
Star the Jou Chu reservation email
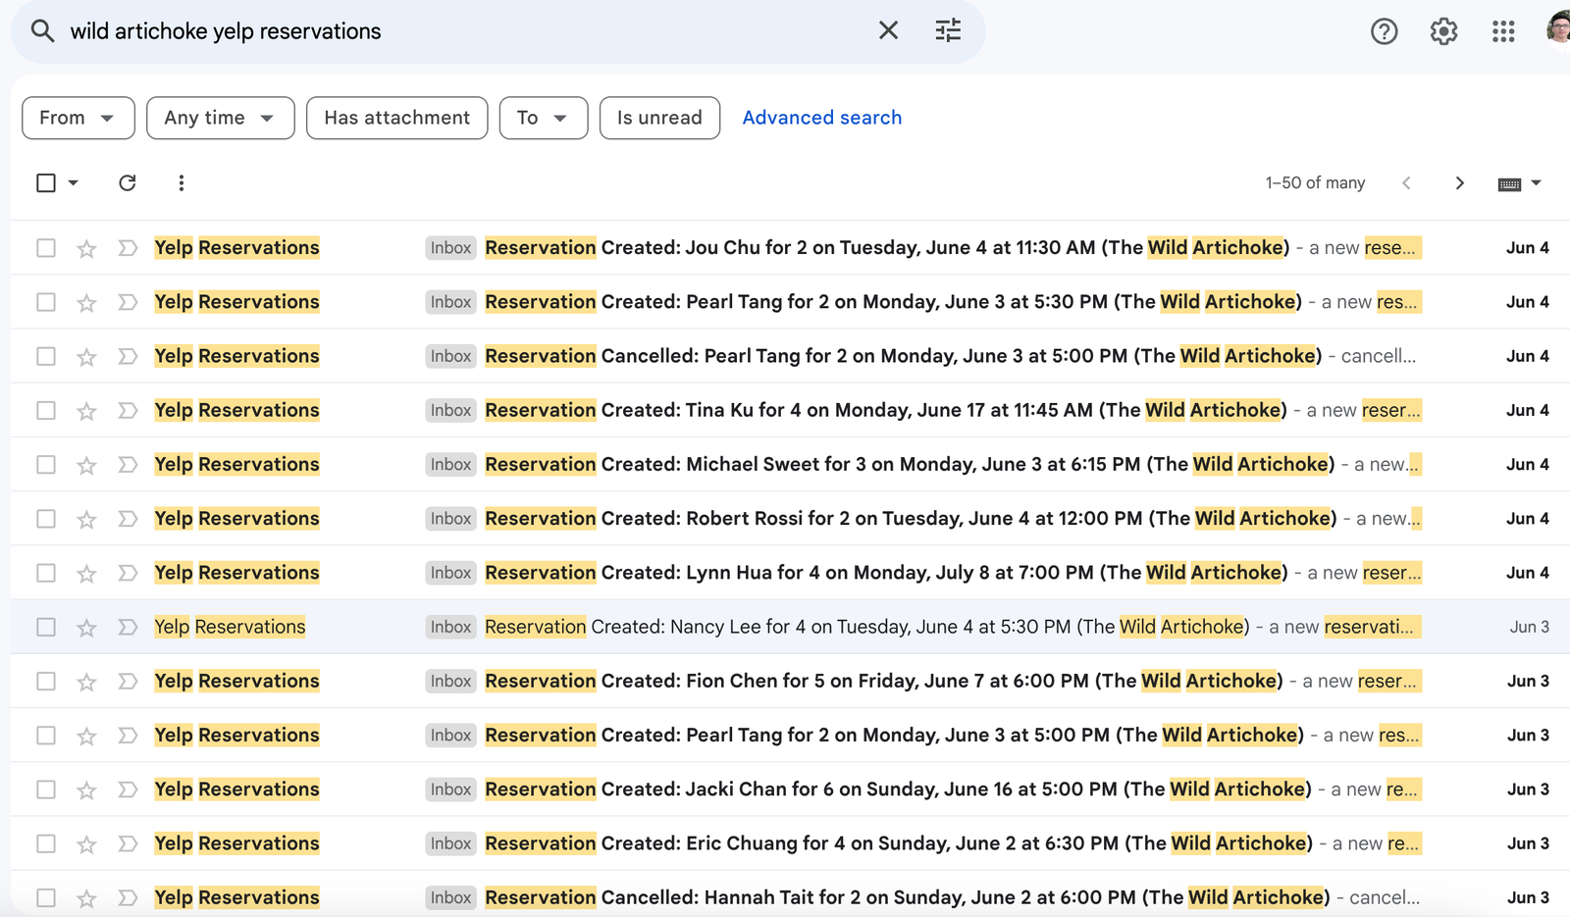point(86,248)
